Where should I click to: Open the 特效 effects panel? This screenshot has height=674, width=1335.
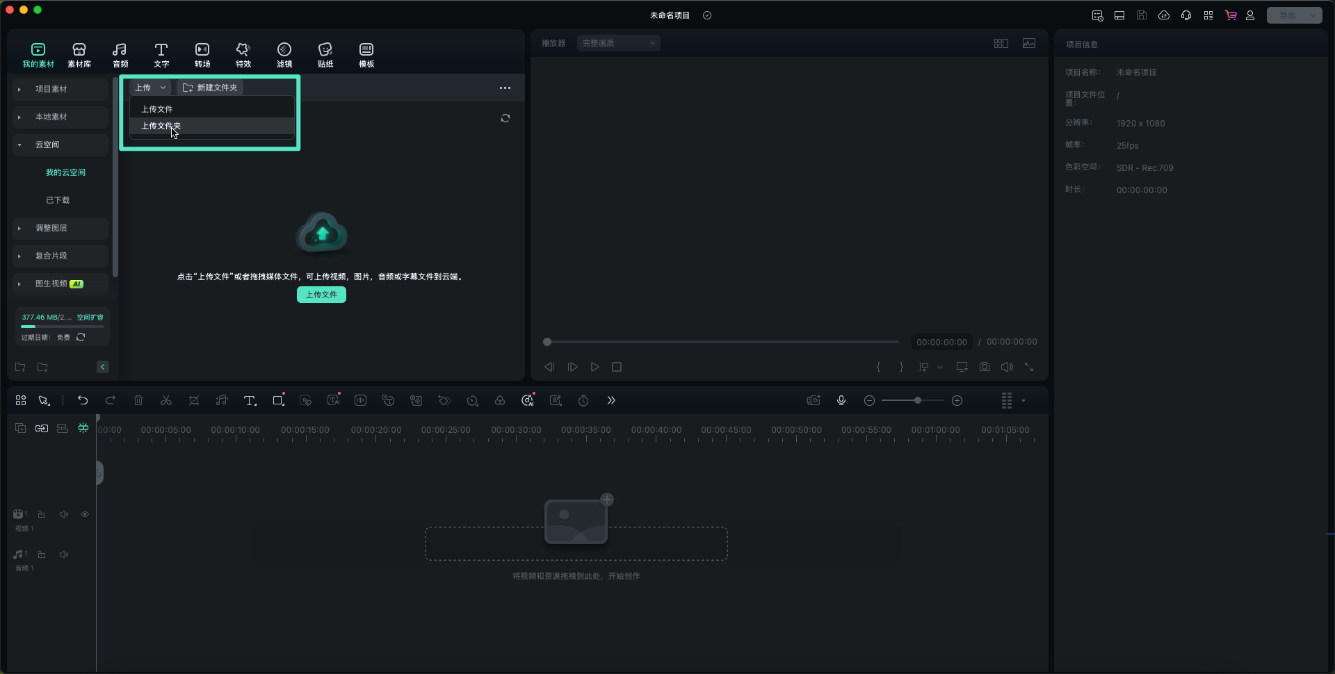pos(243,55)
